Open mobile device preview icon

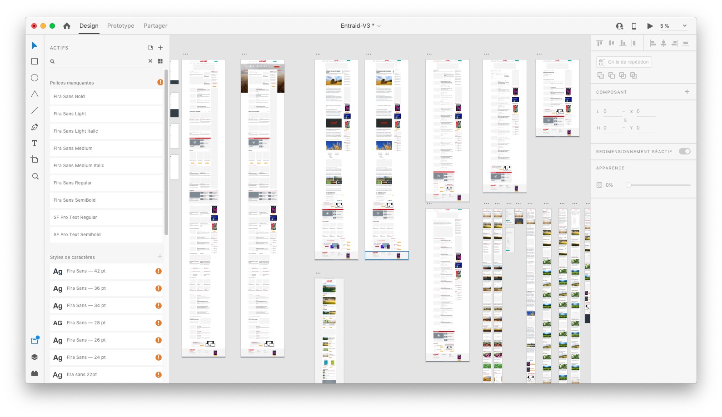click(634, 26)
